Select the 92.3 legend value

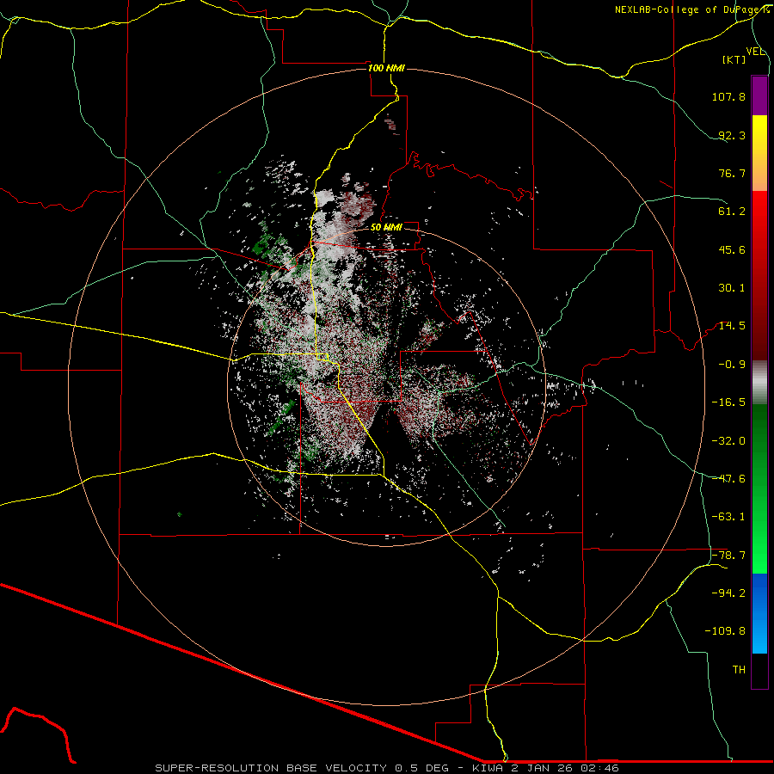tap(732, 135)
